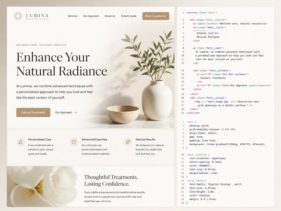Click the section class="hero" opening code line
The width and height of the screenshot is (281, 211).
pos(201,13)
